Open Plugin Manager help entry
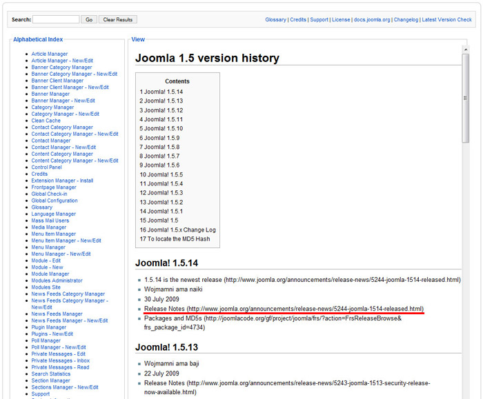483x399 pixels. pos(49,327)
